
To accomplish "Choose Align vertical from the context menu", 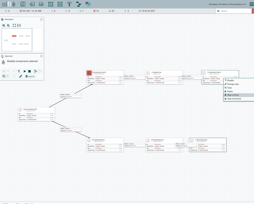I will (x=232, y=95).
